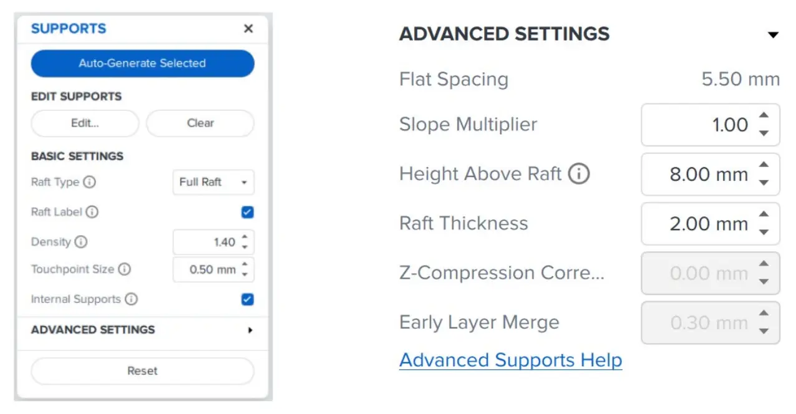Collapse the Advanced Settings section
Viewport: 796px width, 414px height.
coord(774,35)
